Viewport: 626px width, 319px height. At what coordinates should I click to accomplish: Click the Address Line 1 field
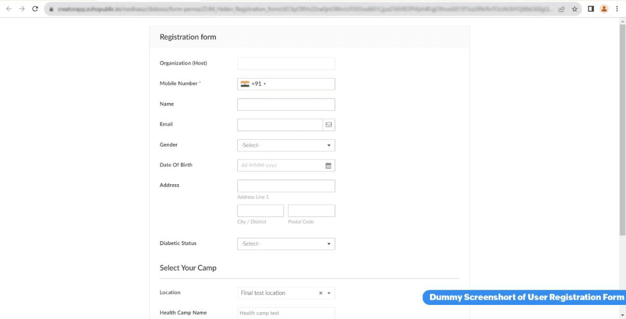point(286,186)
